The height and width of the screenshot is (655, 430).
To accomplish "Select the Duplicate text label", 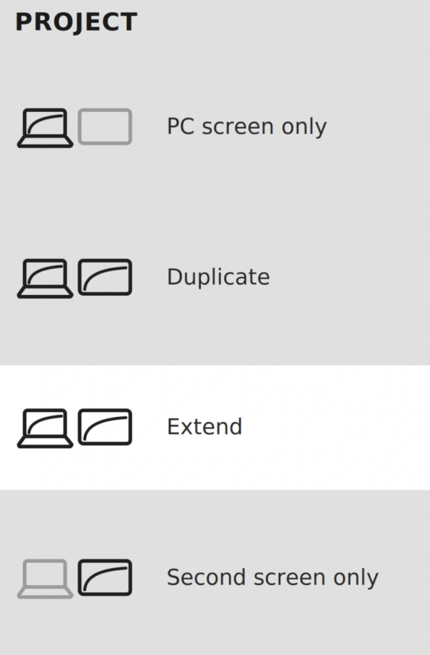I will click(x=218, y=277).
